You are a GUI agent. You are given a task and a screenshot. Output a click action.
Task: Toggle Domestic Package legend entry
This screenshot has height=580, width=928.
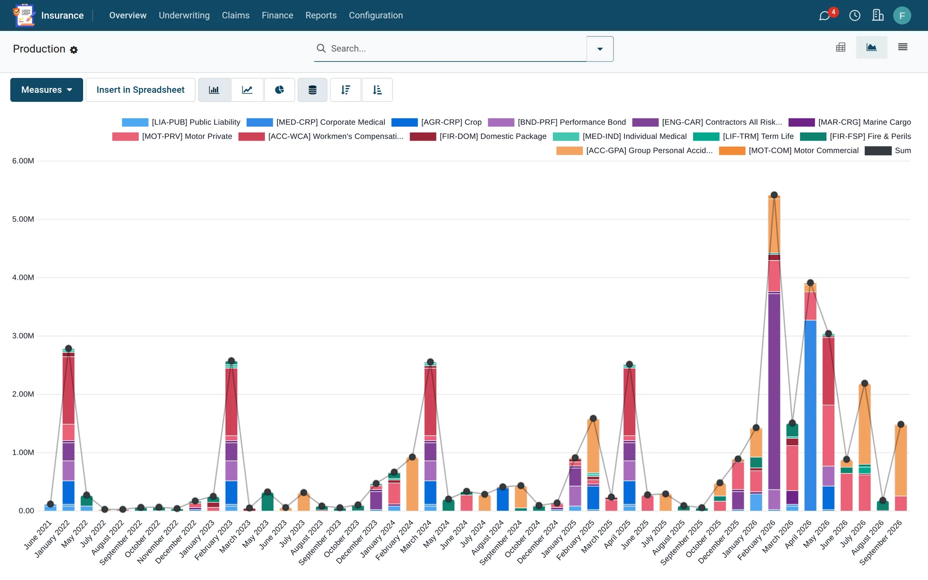pyautogui.click(x=478, y=136)
